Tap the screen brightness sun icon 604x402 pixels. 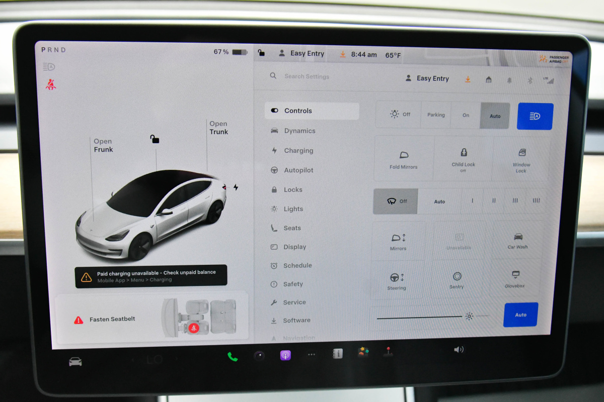coord(469,316)
